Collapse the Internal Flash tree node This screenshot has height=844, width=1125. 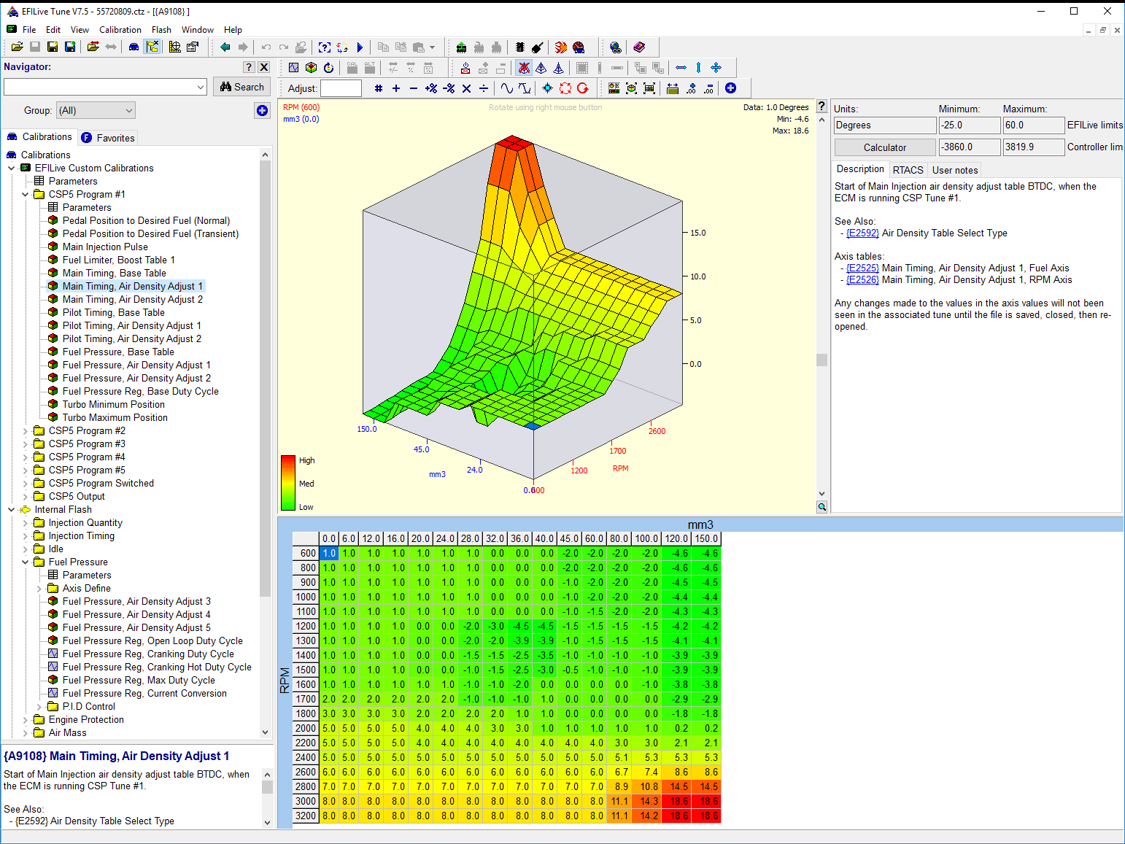pyautogui.click(x=11, y=510)
